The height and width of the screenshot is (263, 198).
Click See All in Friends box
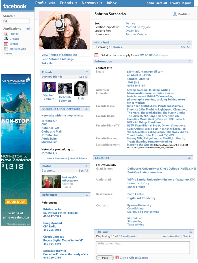84,77
